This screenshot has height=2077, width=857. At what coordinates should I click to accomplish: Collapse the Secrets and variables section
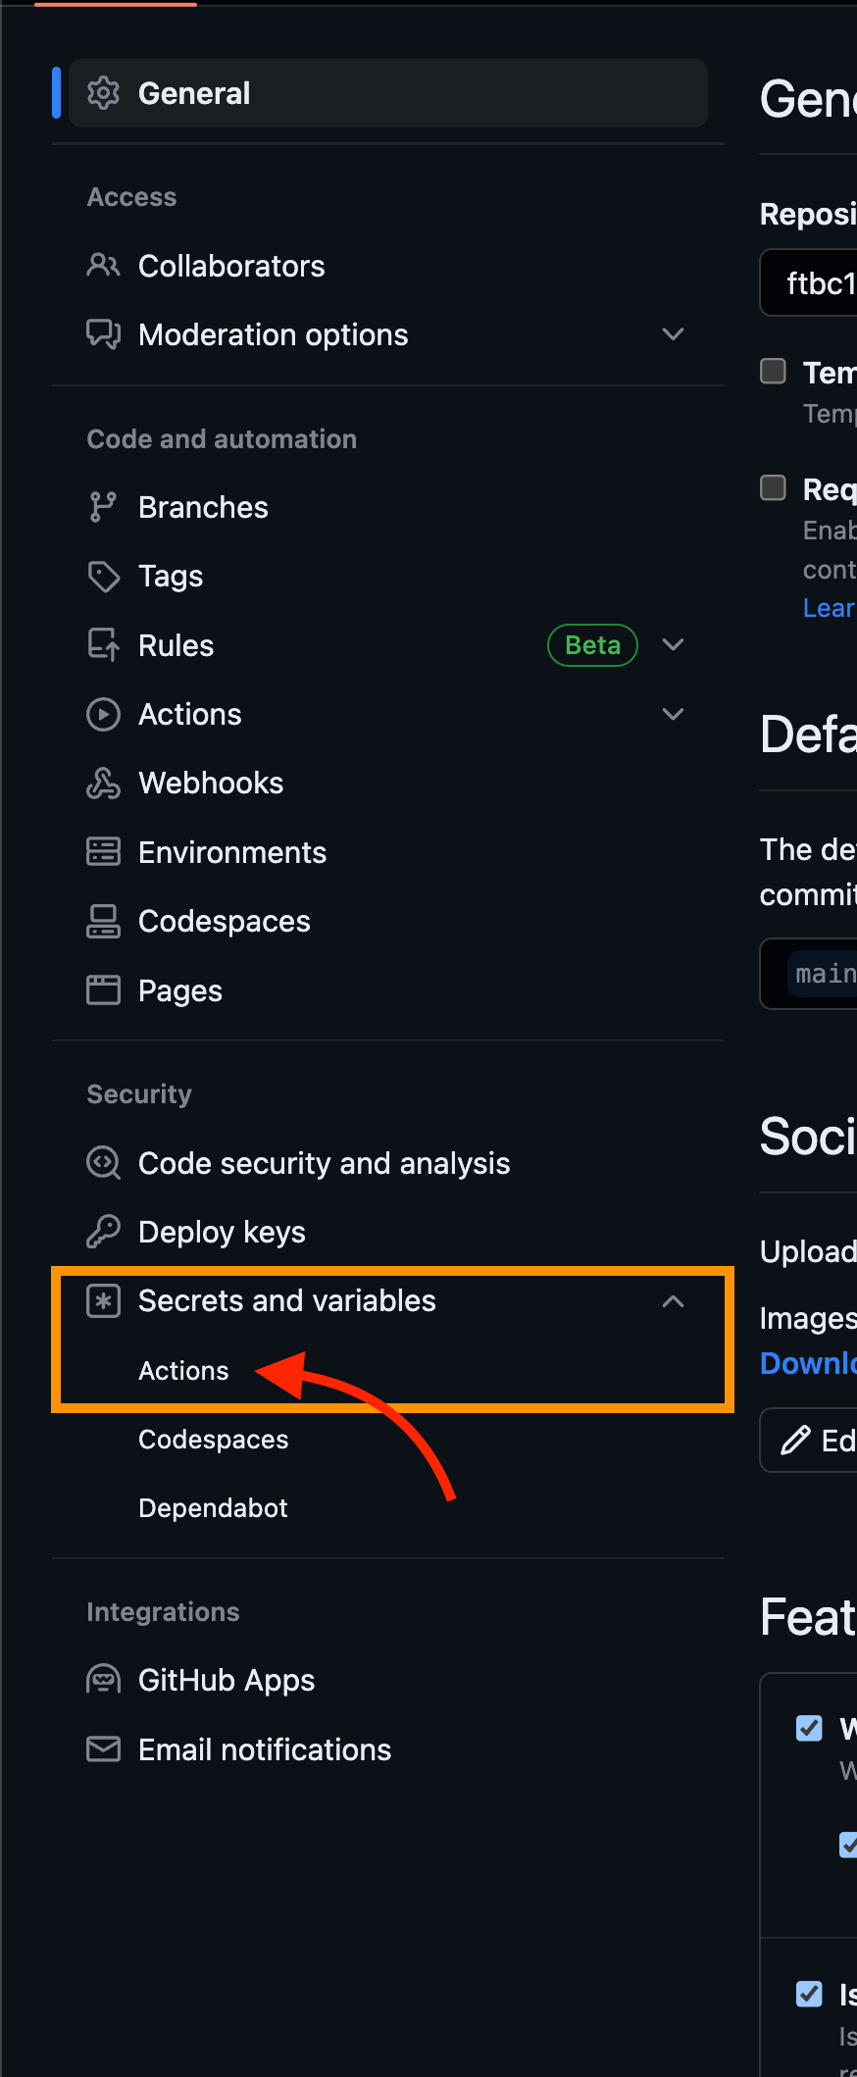pyautogui.click(x=673, y=1301)
